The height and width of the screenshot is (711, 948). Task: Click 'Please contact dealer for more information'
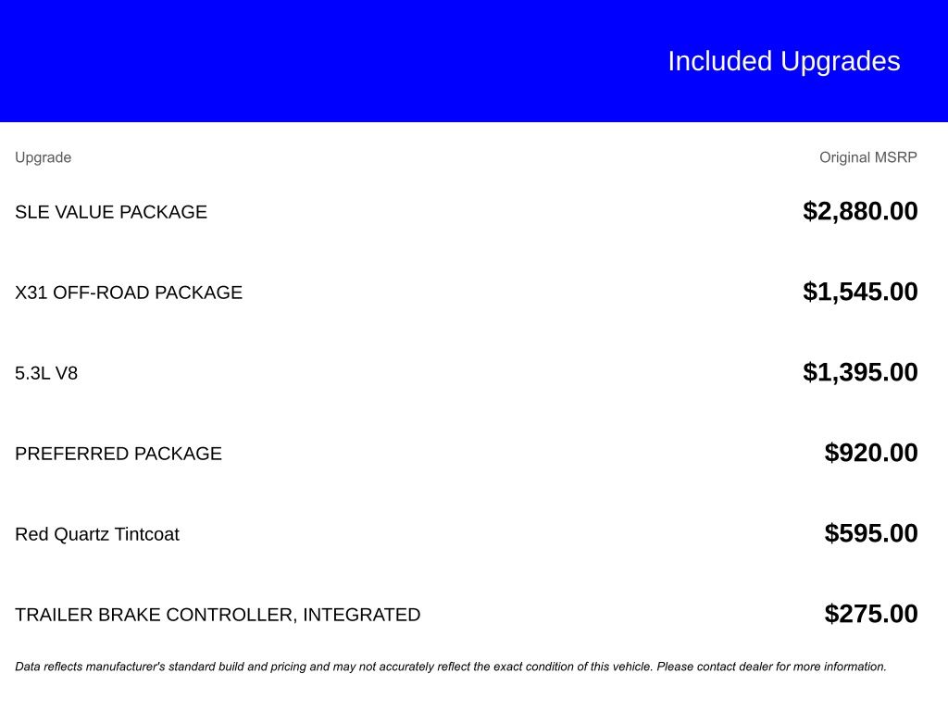(771, 667)
